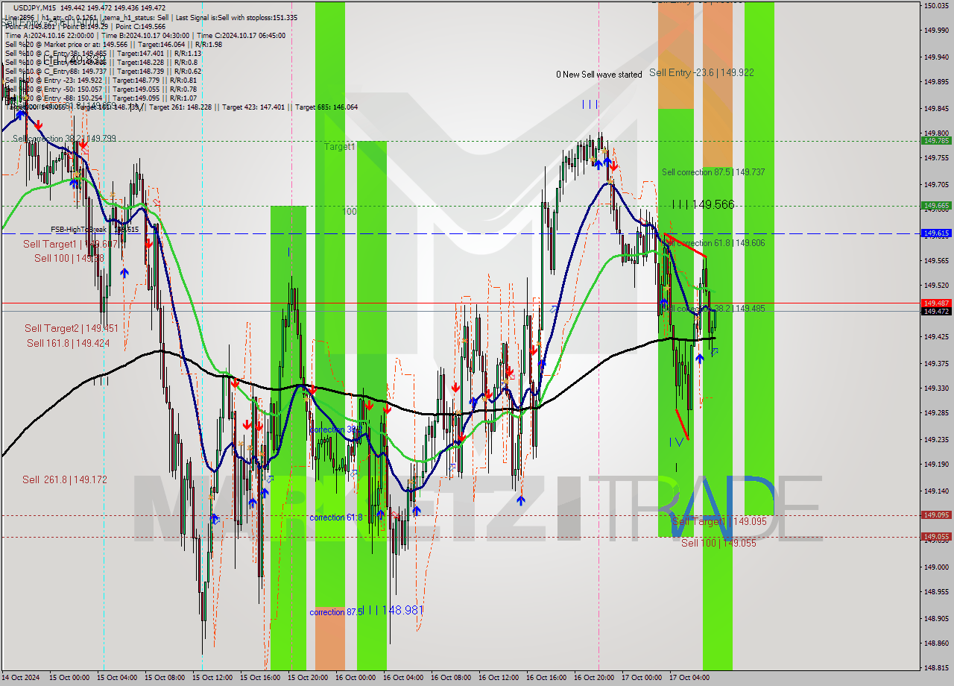
Task: Select the '| | | 149.566' level label
Action: click(703, 204)
